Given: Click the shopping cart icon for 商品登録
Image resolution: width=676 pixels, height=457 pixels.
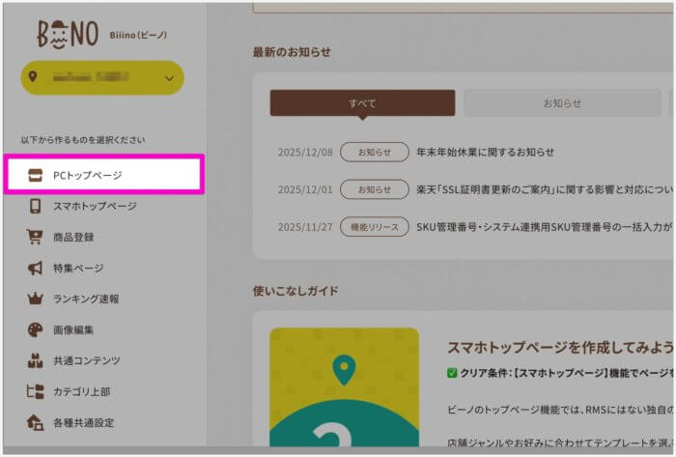Looking at the screenshot, I should coord(35,237).
